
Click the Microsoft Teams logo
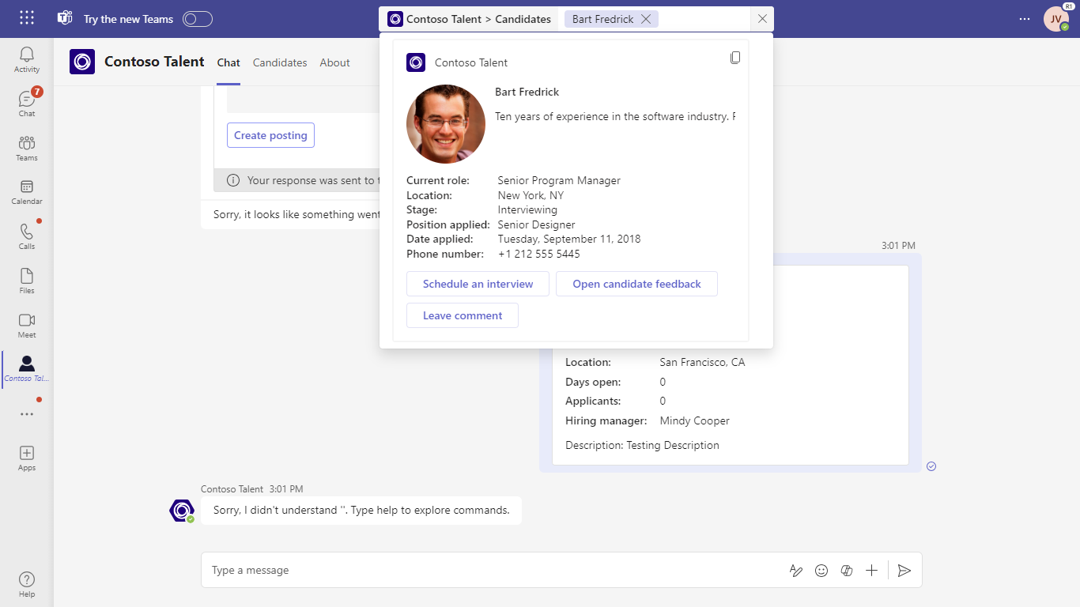click(65, 18)
